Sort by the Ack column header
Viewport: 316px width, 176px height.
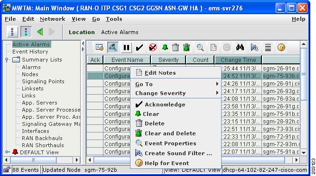95,60
